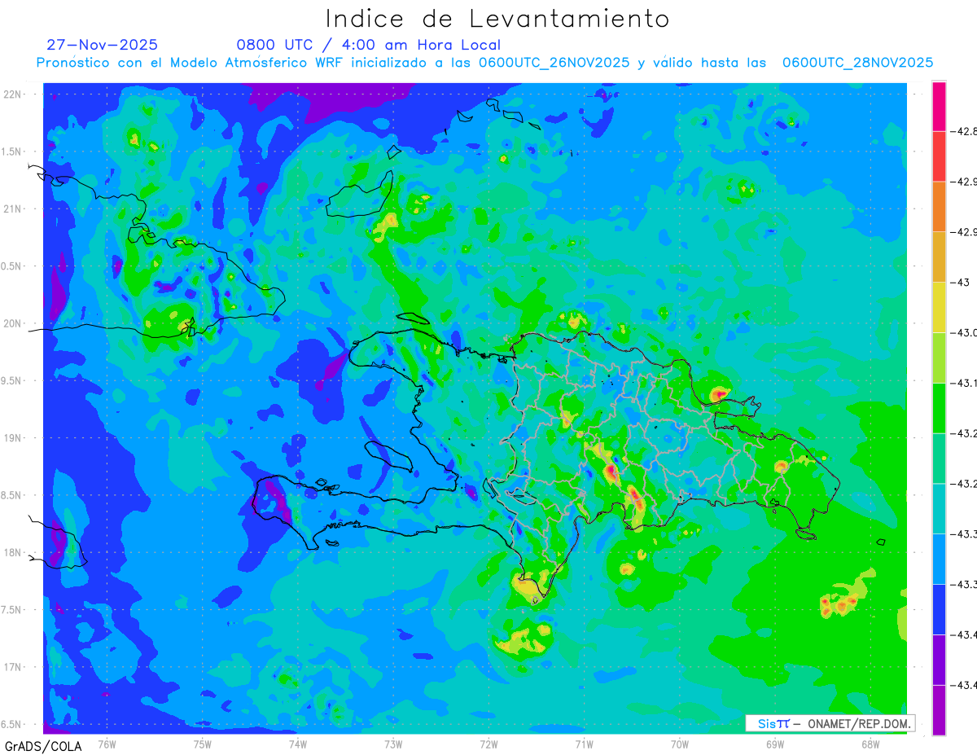Viewport: 977px width, 755px height.
Task: Click the yellow legend color swatch
Action: (x=939, y=307)
